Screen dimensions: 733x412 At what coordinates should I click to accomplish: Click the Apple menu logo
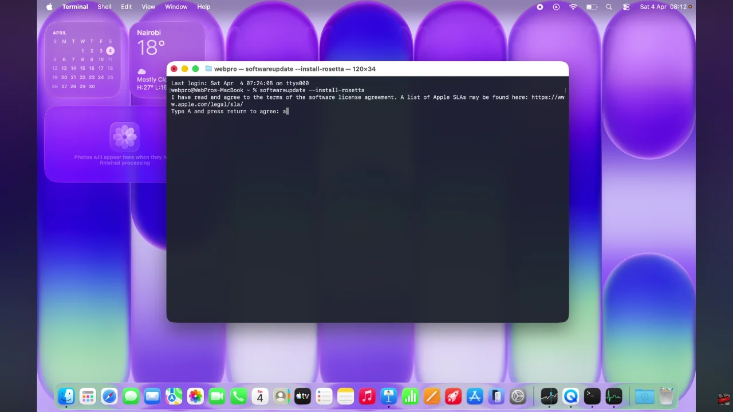click(49, 7)
